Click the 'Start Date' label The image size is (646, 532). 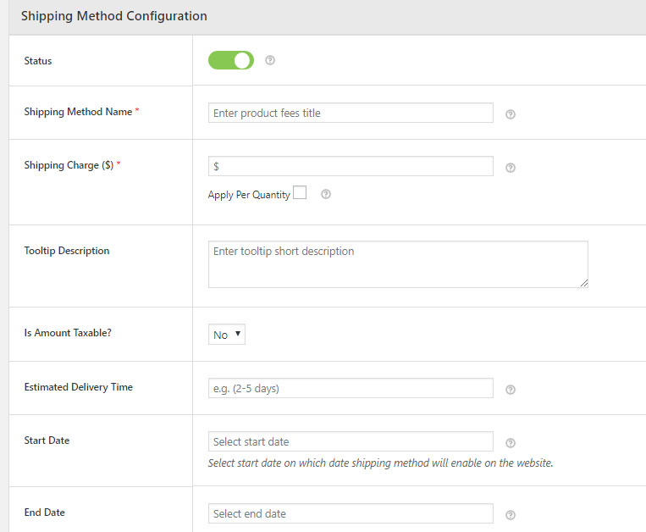47,441
